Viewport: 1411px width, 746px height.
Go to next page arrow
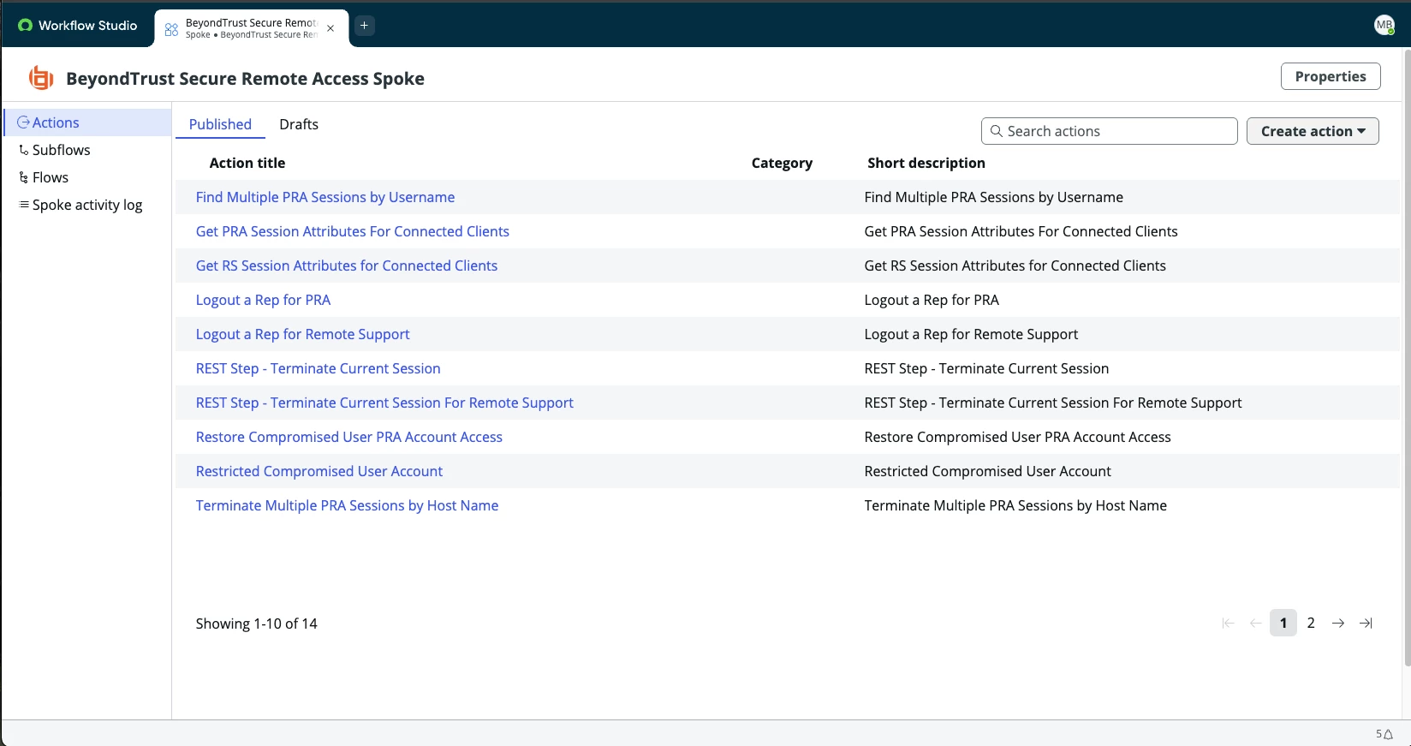pos(1338,624)
